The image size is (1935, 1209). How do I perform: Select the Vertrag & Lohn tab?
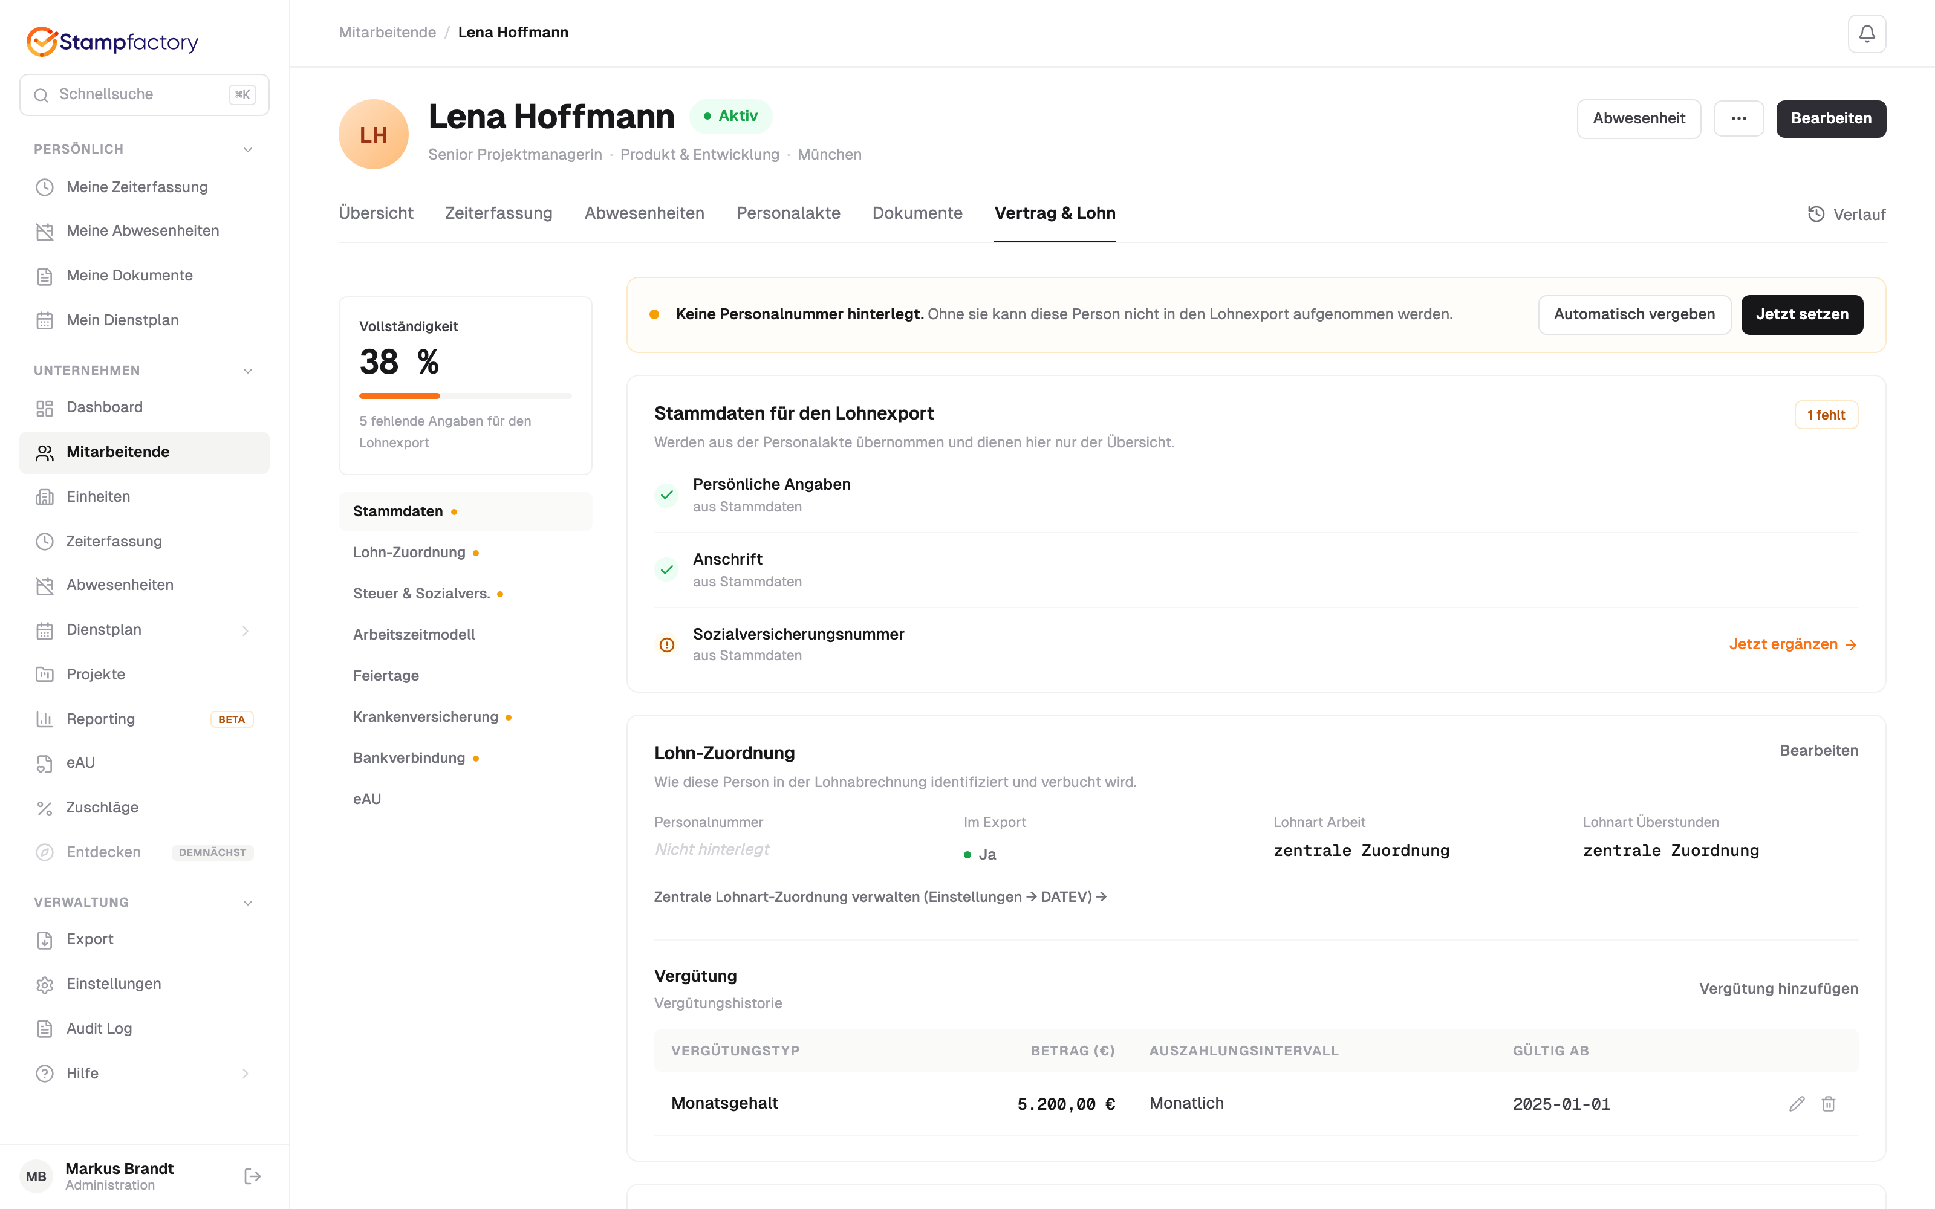click(x=1055, y=213)
